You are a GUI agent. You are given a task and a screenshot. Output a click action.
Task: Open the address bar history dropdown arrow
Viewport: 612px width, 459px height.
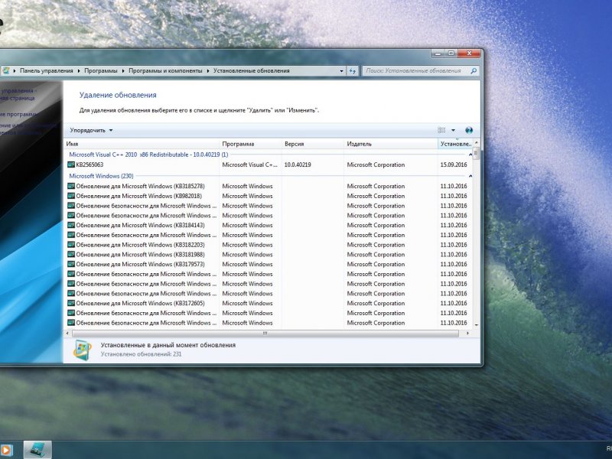(341, 71)
